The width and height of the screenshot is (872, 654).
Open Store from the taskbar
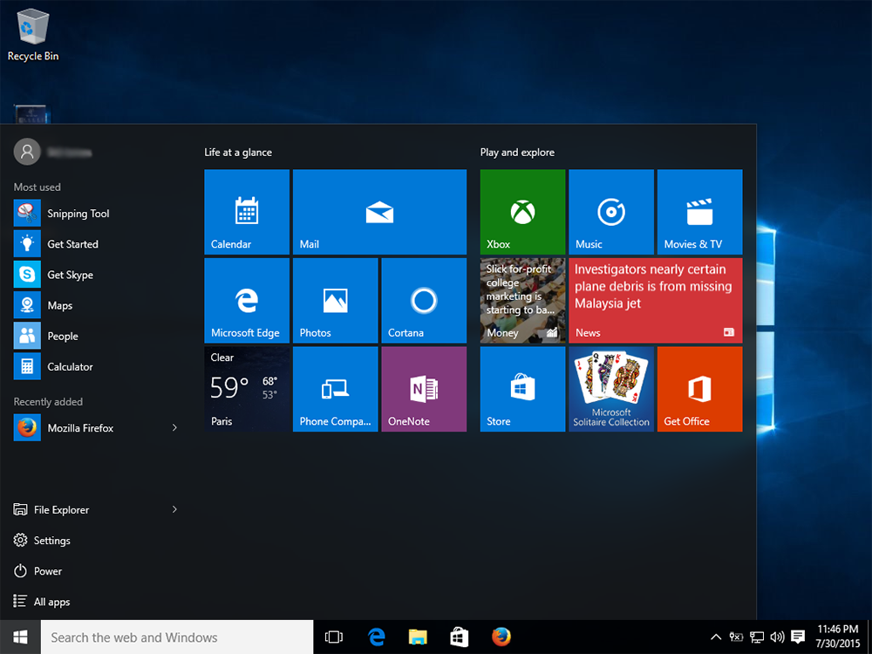click(x=459, y=637)
